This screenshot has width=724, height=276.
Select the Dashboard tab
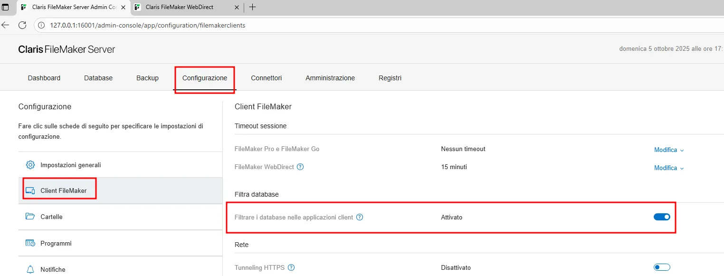44,77
